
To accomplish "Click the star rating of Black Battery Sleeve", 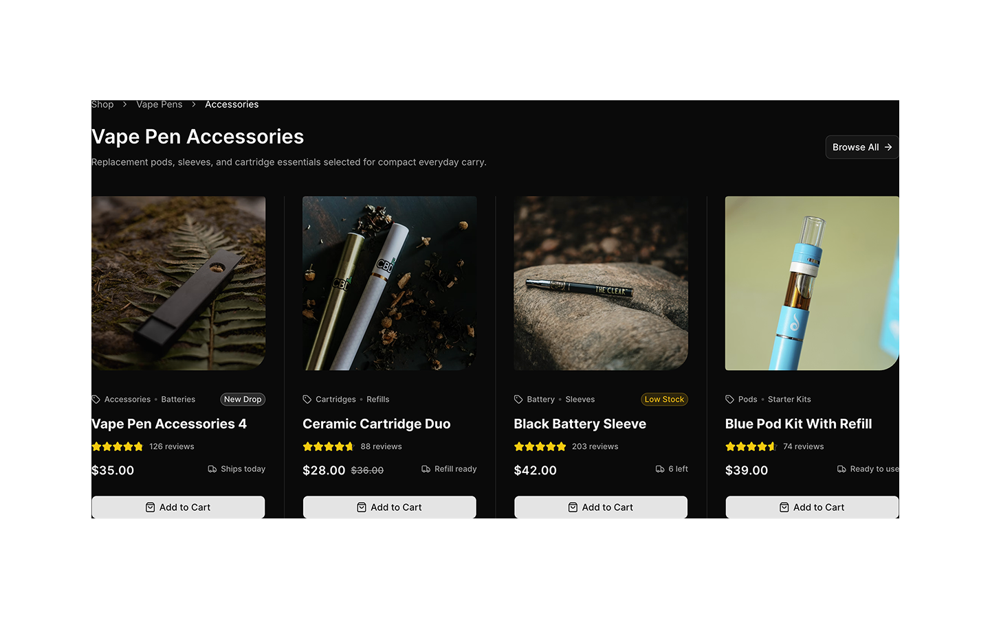I will [540, 446].
